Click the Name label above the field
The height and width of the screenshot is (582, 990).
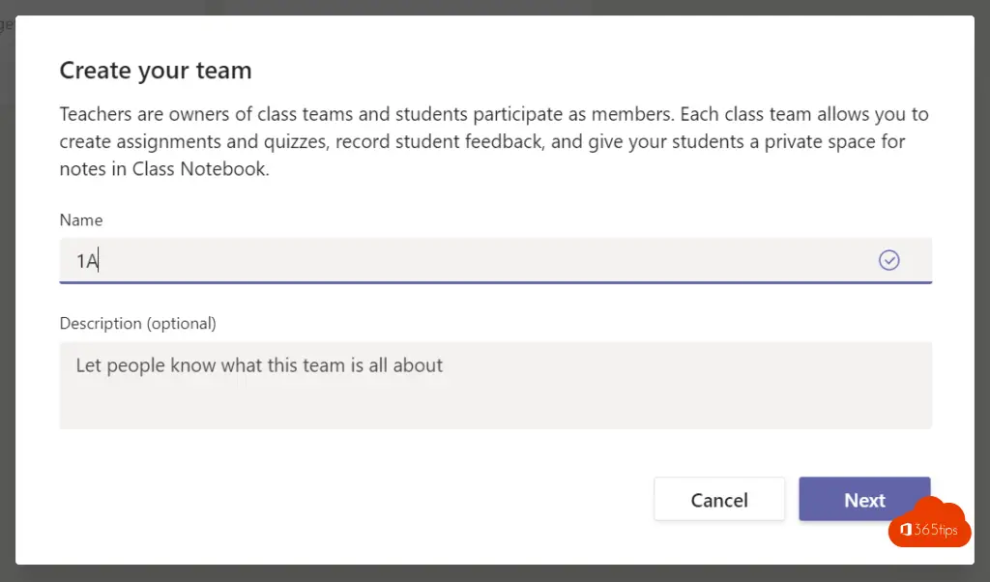coord(81,219)
